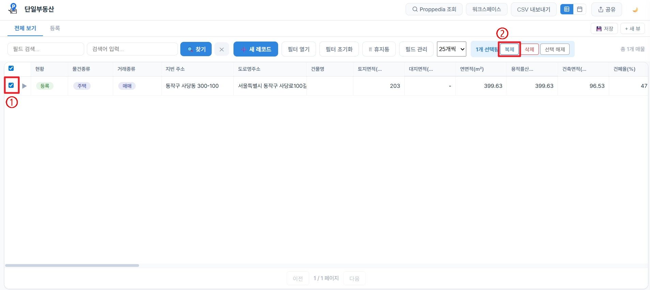
Task: Go to previous page with 이전
Action: [x=298, y=278]
